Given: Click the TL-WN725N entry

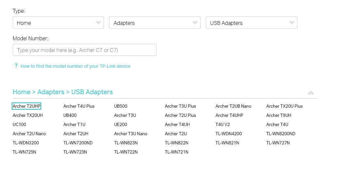Looking at the screenshot, I should tap(25, 152).
